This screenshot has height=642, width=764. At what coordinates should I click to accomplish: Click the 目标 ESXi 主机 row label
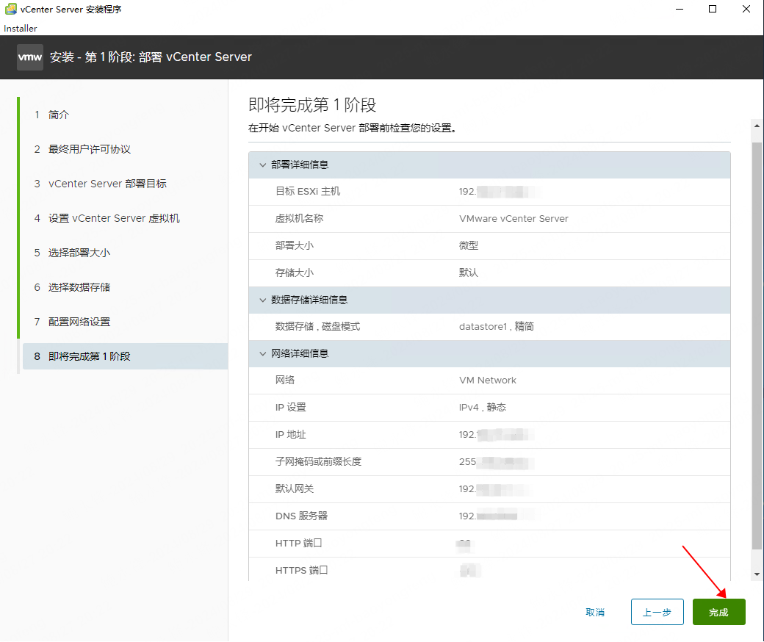click(308, 192)
